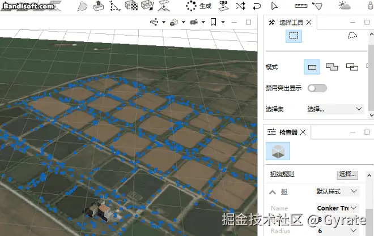
Task: Choose the polygon lasso selection tool
Action: (x=352, y=36)
